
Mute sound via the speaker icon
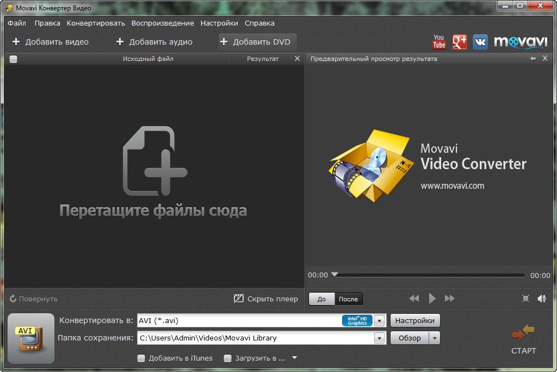pos(541,299)
